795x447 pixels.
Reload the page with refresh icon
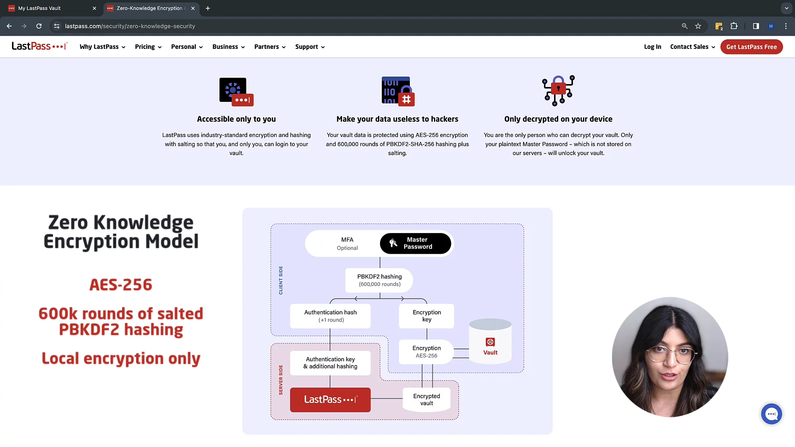pos(39,26)
